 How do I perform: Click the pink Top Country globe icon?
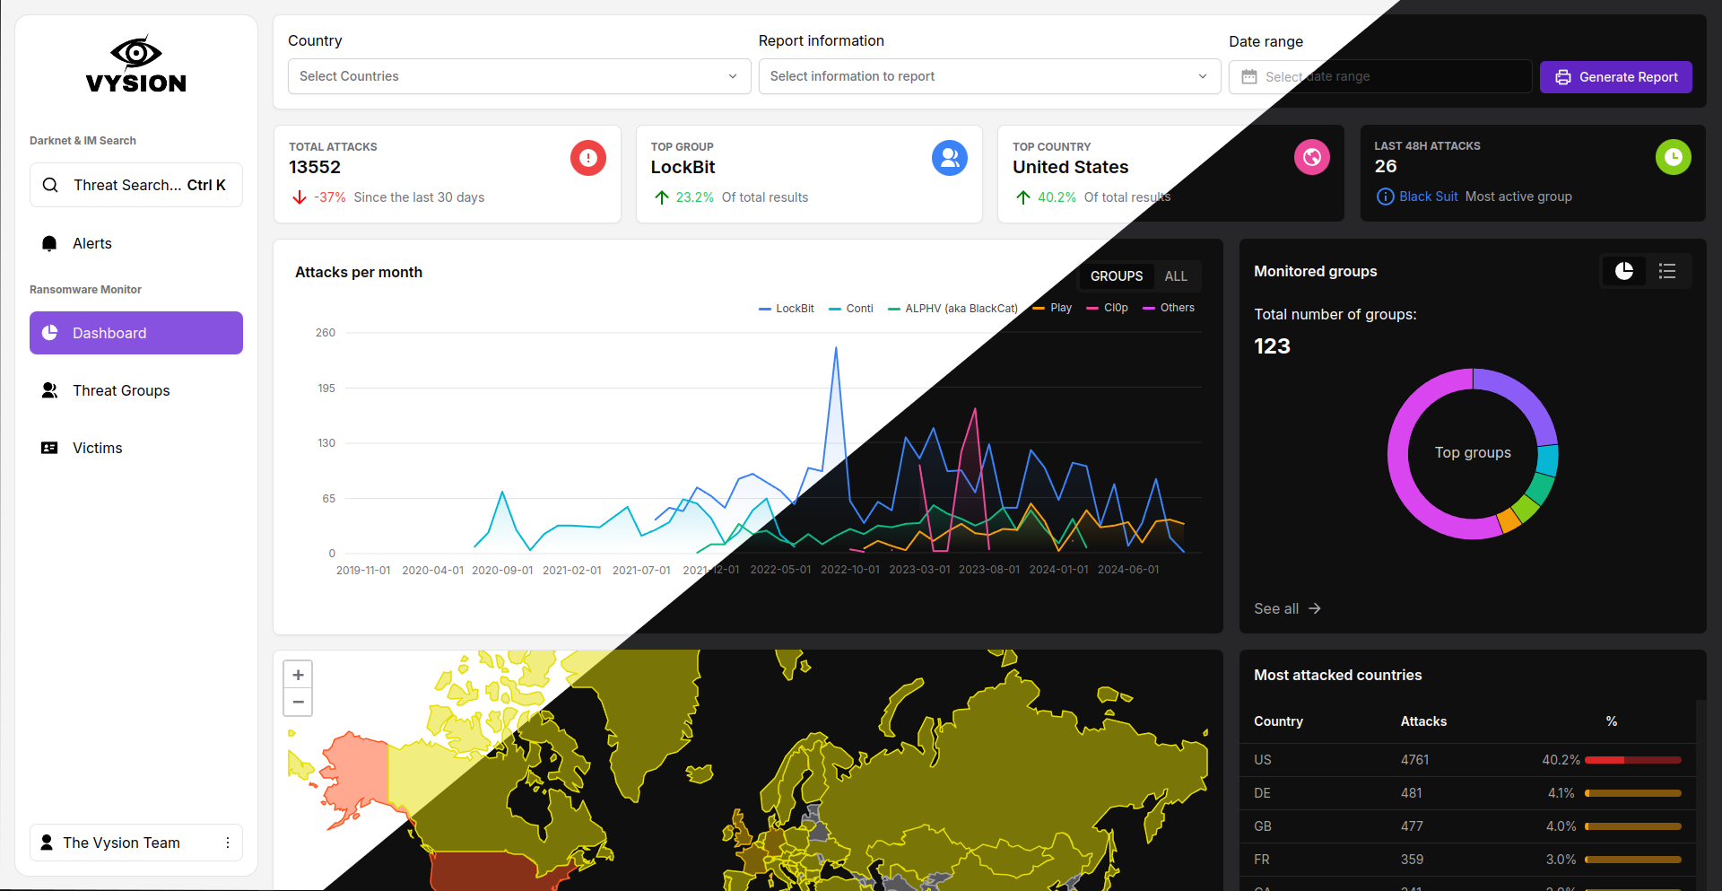pos(1311,158)
